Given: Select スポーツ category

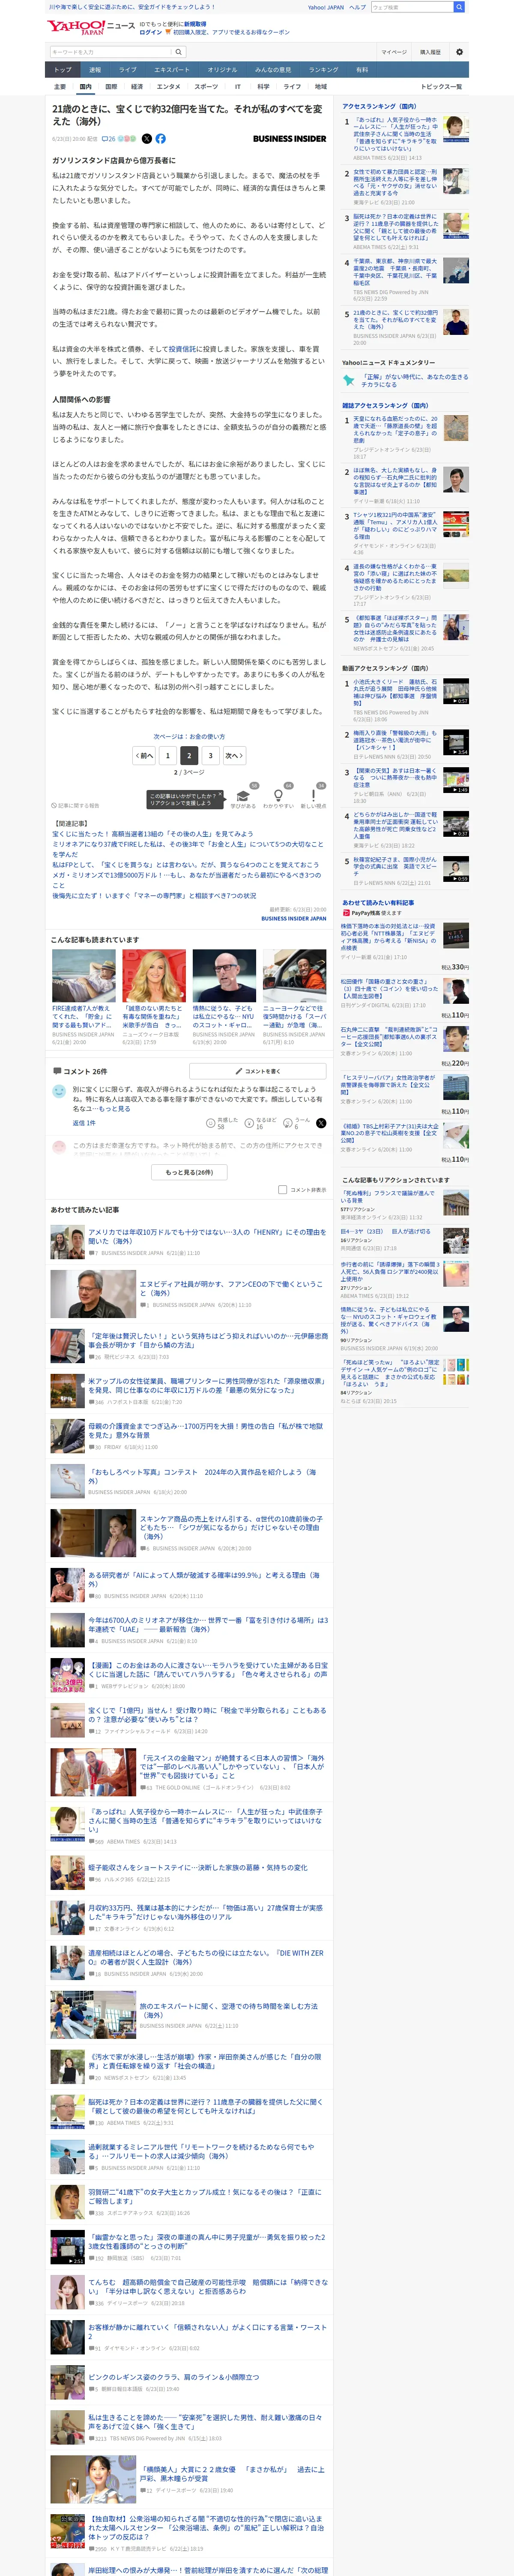Looking at the screenshot, I should pos(206,87).
